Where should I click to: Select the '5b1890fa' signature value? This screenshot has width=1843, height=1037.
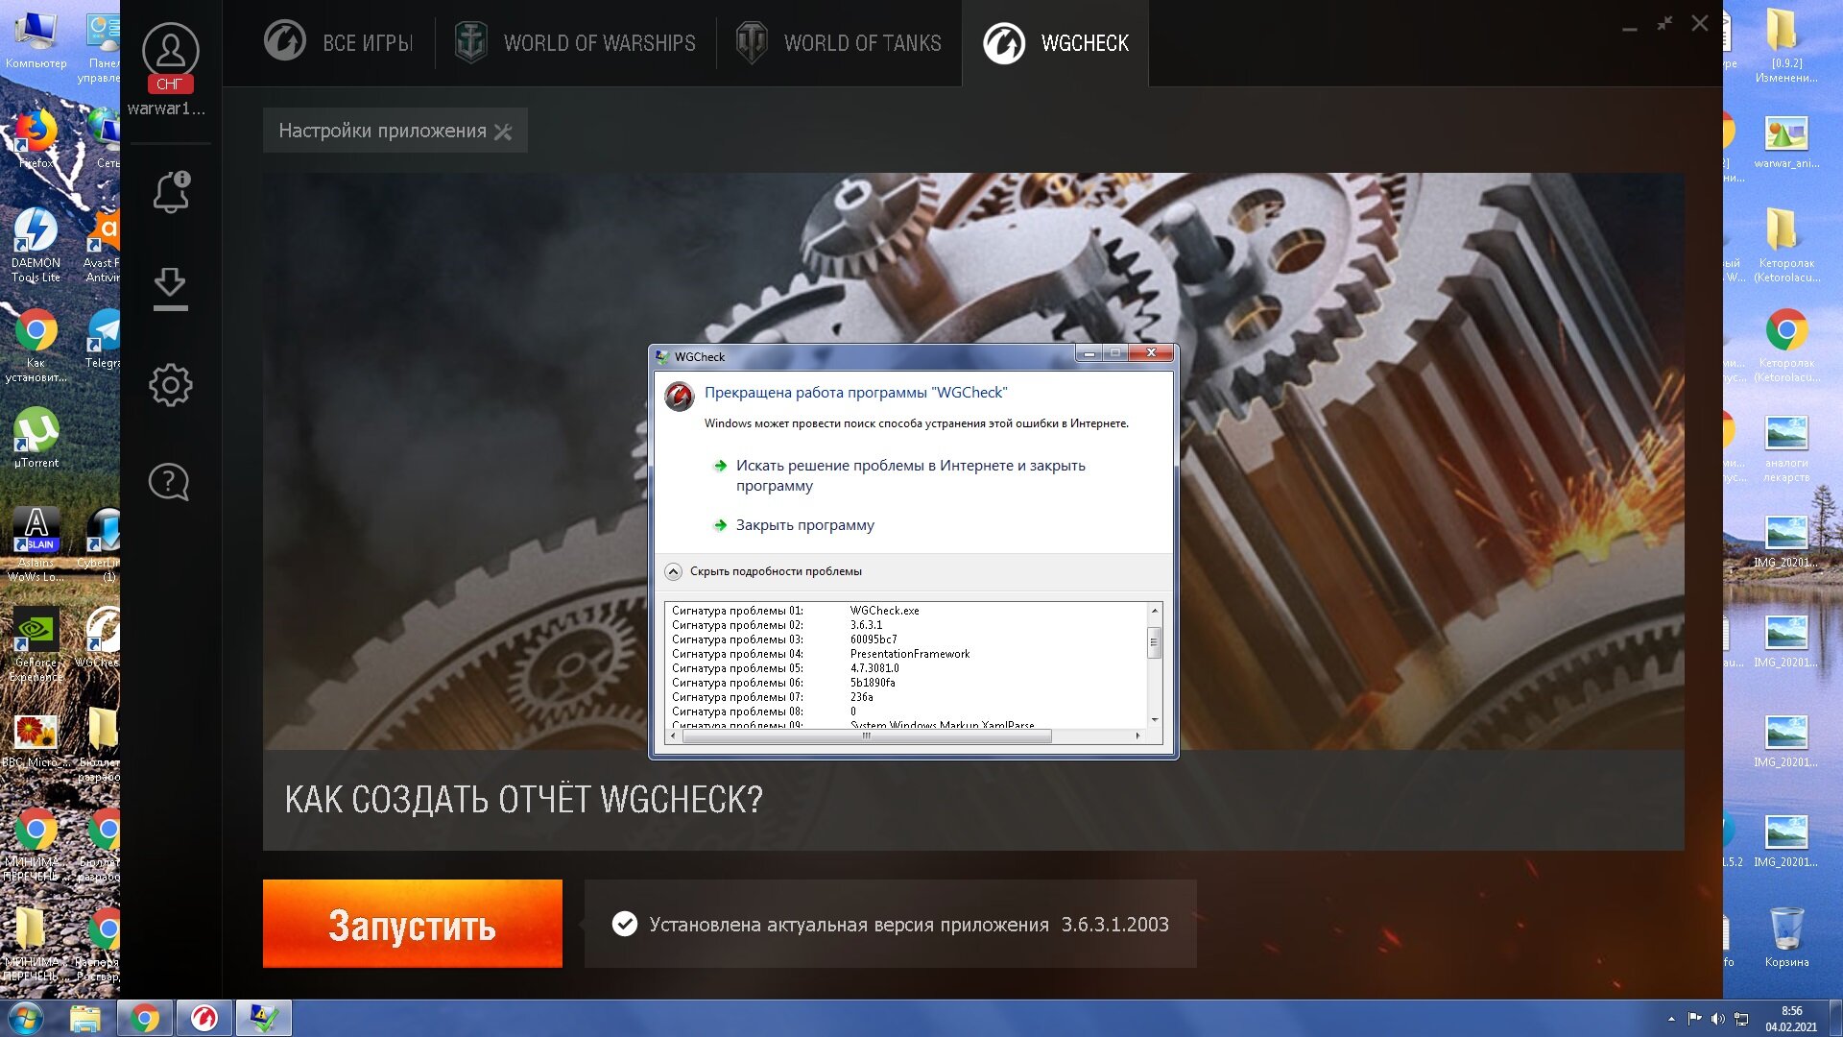(x=873, y=683)
